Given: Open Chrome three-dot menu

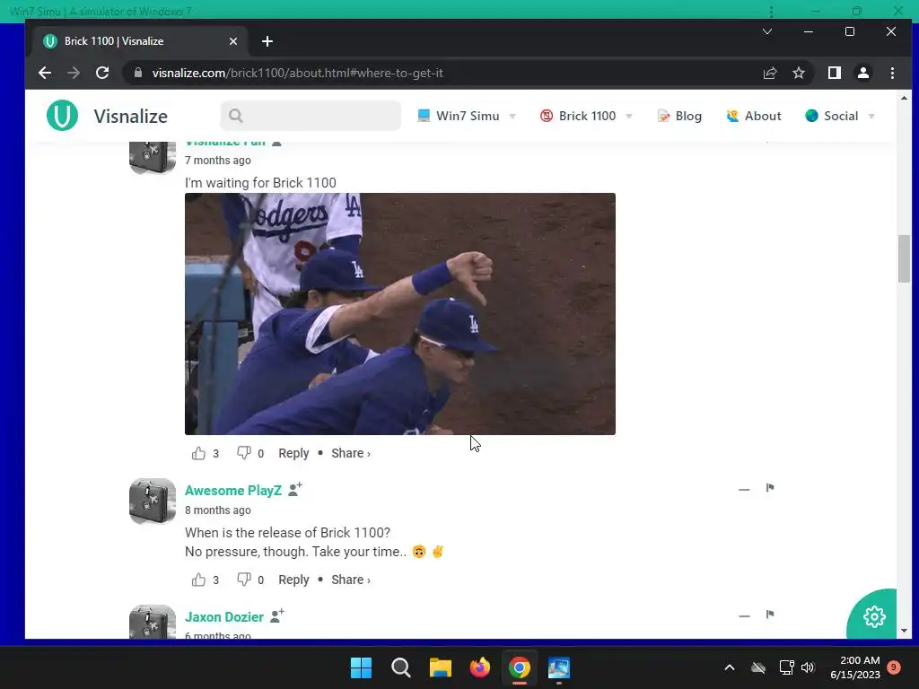Looking at the screenshot, I should click(892, 73).
